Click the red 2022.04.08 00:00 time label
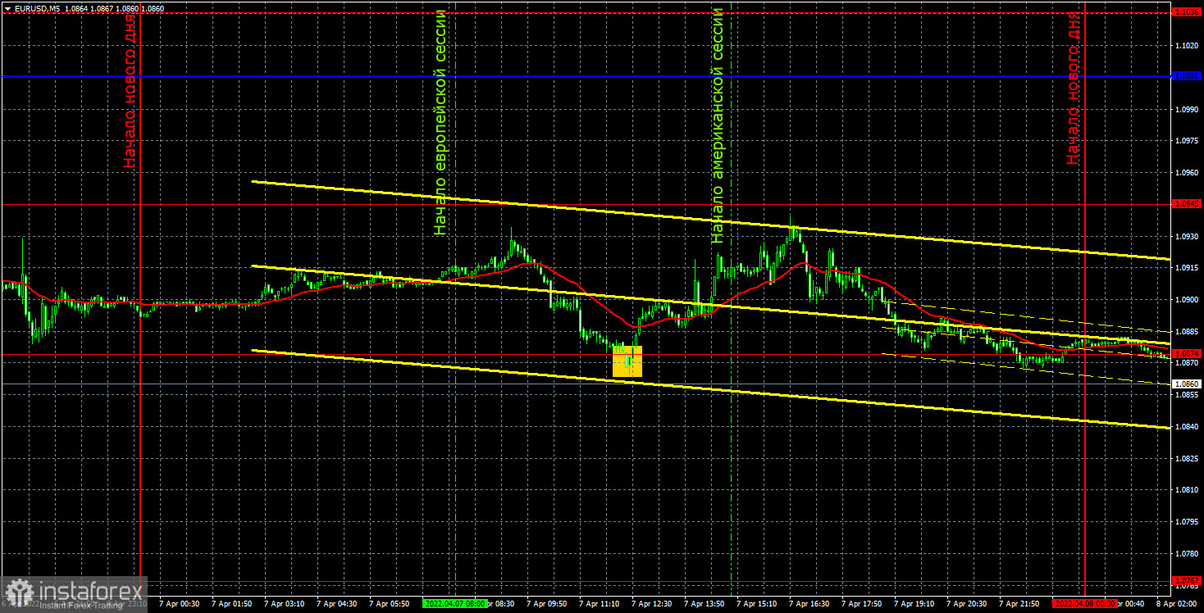Viewport: 1204px width, 613px height. (x=1083, y=603)
